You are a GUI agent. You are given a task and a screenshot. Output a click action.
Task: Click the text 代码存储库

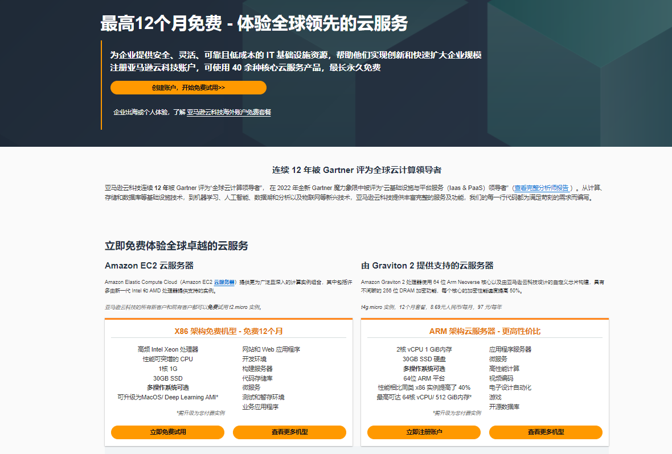257,379
